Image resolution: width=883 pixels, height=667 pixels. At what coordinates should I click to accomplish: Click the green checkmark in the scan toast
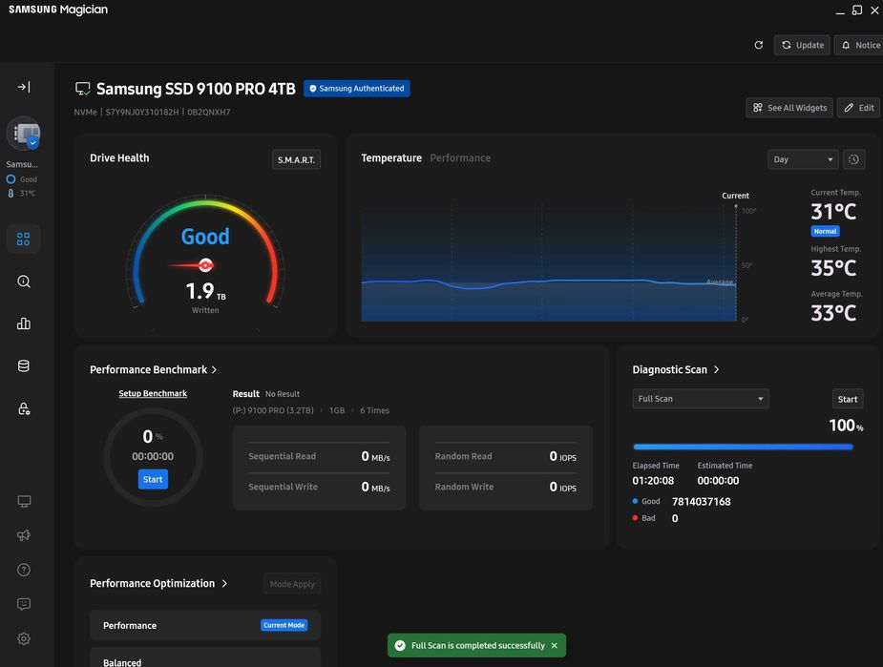tap(400, 646)
